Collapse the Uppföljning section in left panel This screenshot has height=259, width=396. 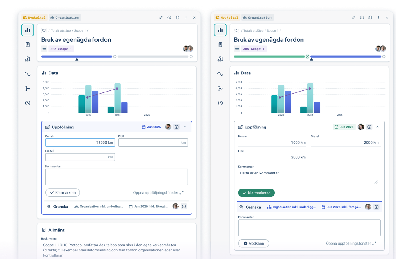(x=185, y=127)
